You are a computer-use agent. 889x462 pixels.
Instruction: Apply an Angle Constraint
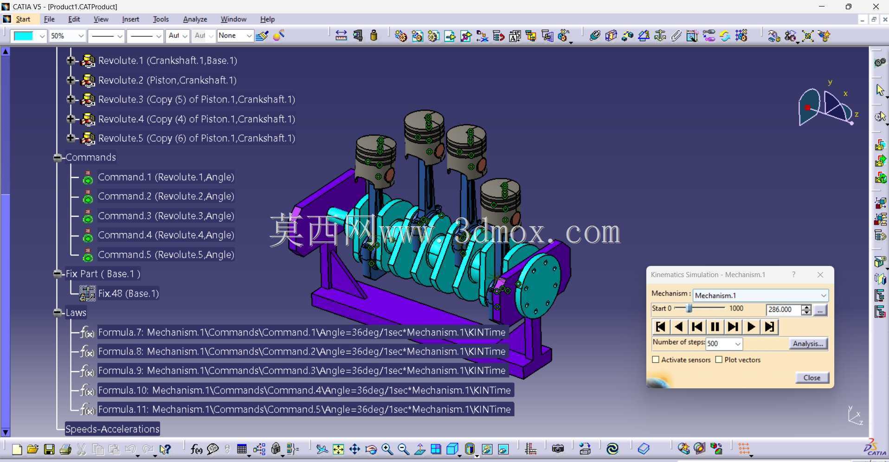click(x=644, y=36)
